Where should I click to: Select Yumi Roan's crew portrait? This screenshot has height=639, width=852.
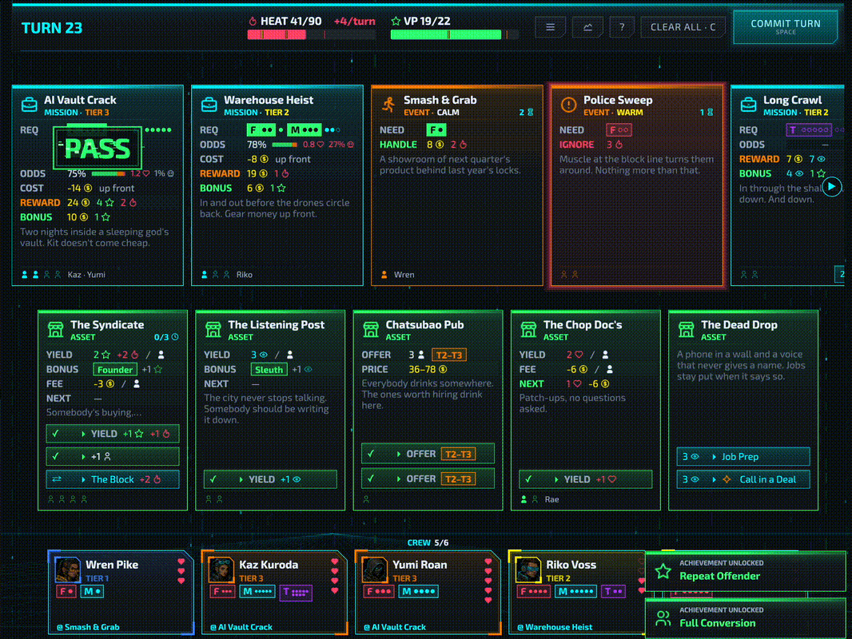375,570
